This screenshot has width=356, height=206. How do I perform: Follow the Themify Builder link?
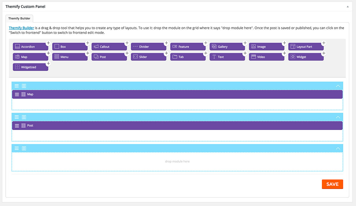[21, 28]
